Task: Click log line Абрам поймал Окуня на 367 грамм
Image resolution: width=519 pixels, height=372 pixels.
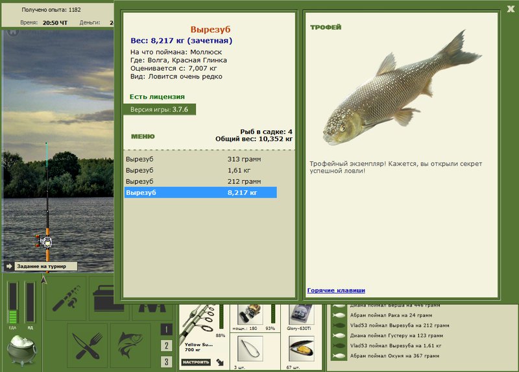Action: tap(394, 356)
